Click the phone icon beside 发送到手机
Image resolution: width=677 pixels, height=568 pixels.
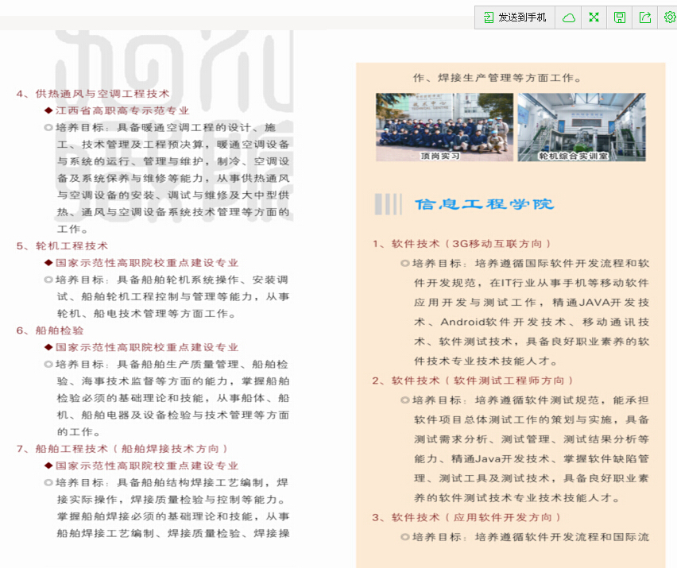[x=489, y=17]
